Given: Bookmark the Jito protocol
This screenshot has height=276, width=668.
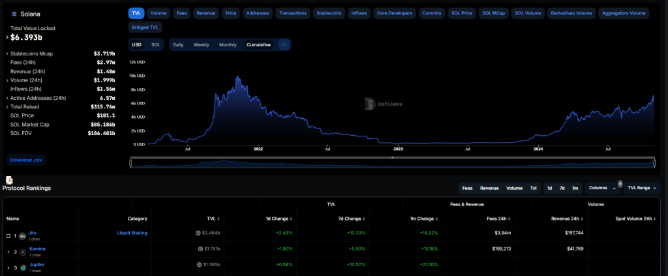Looking at the screenshot, I should coord(8,236).
